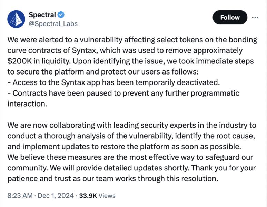Click the word "interaction." in the post

point(27,104)
